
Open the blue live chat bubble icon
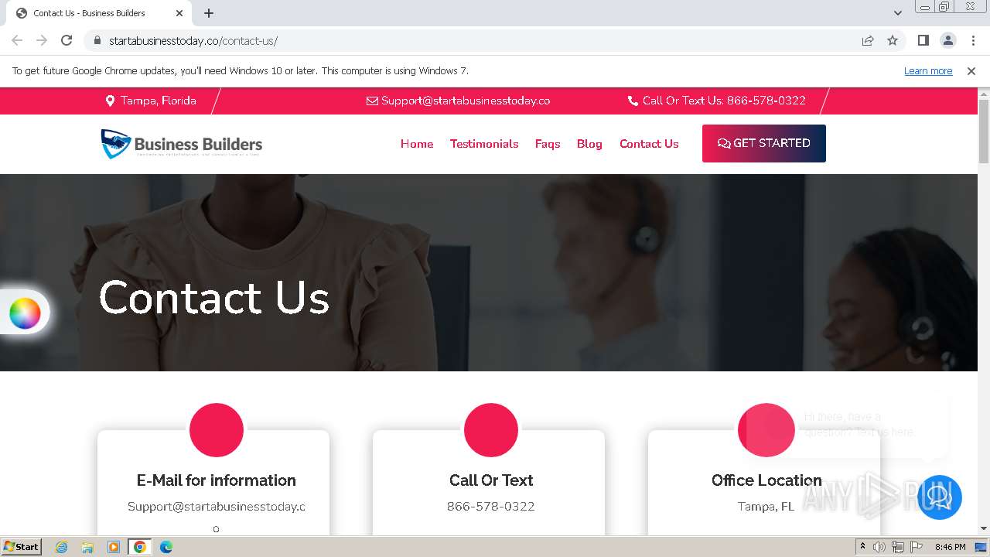coord(940,497)
